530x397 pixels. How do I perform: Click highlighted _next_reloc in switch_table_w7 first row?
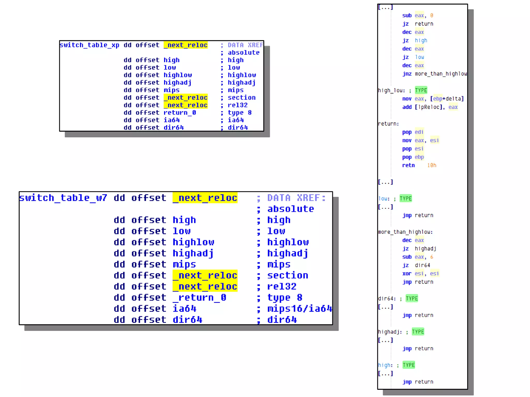(x=205, y=198)
